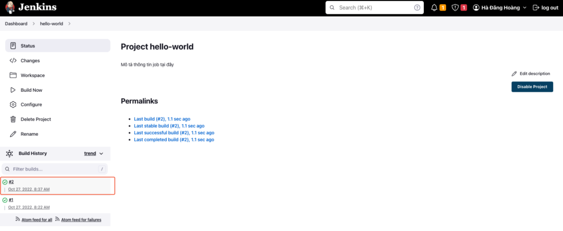Viewport: 563px width, 231px height.
Task: Click the slash shortcut hint in filter
Action: [102, 169]
